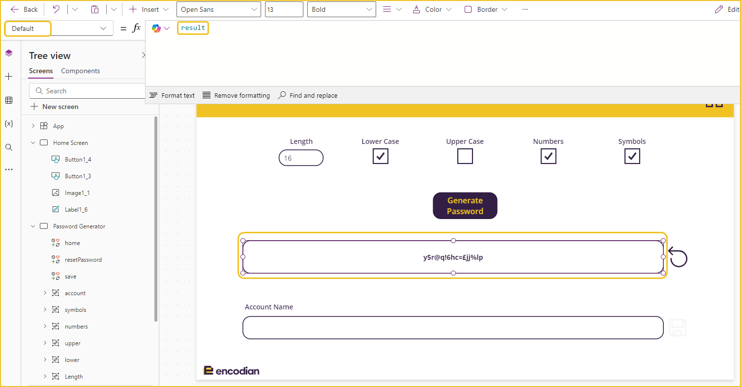Select Button1_3 in the tree
Image resolution: width=741 pixels, height=387 pixels.
point(78,176)
